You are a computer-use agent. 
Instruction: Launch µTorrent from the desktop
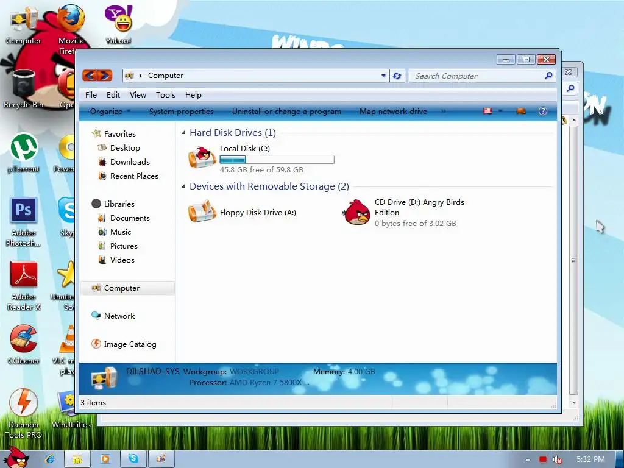tap(24, 153)
